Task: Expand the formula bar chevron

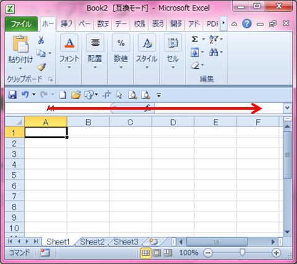Action: tap(287, 108)
